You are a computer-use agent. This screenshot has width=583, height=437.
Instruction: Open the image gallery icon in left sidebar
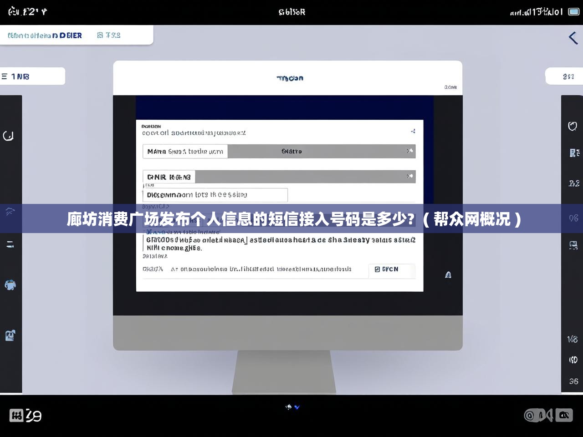[x=10, y=335]
